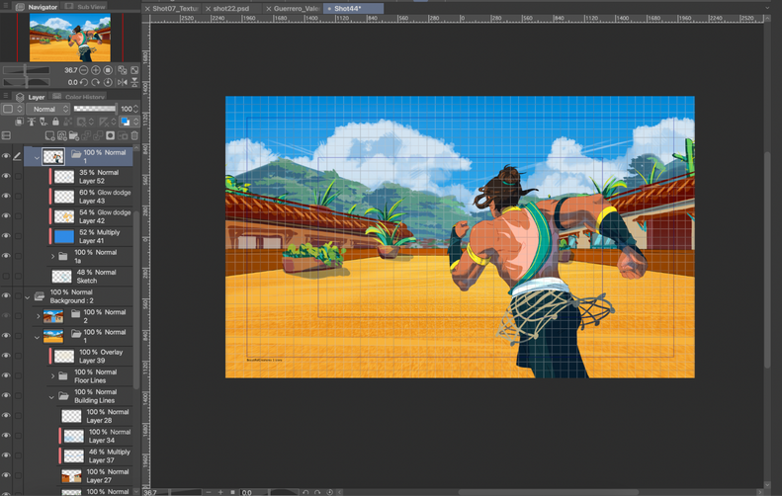Viewport: 782px width, 496px height.
Task: Click Fit to Navigator icon
Action: point(123,70)
